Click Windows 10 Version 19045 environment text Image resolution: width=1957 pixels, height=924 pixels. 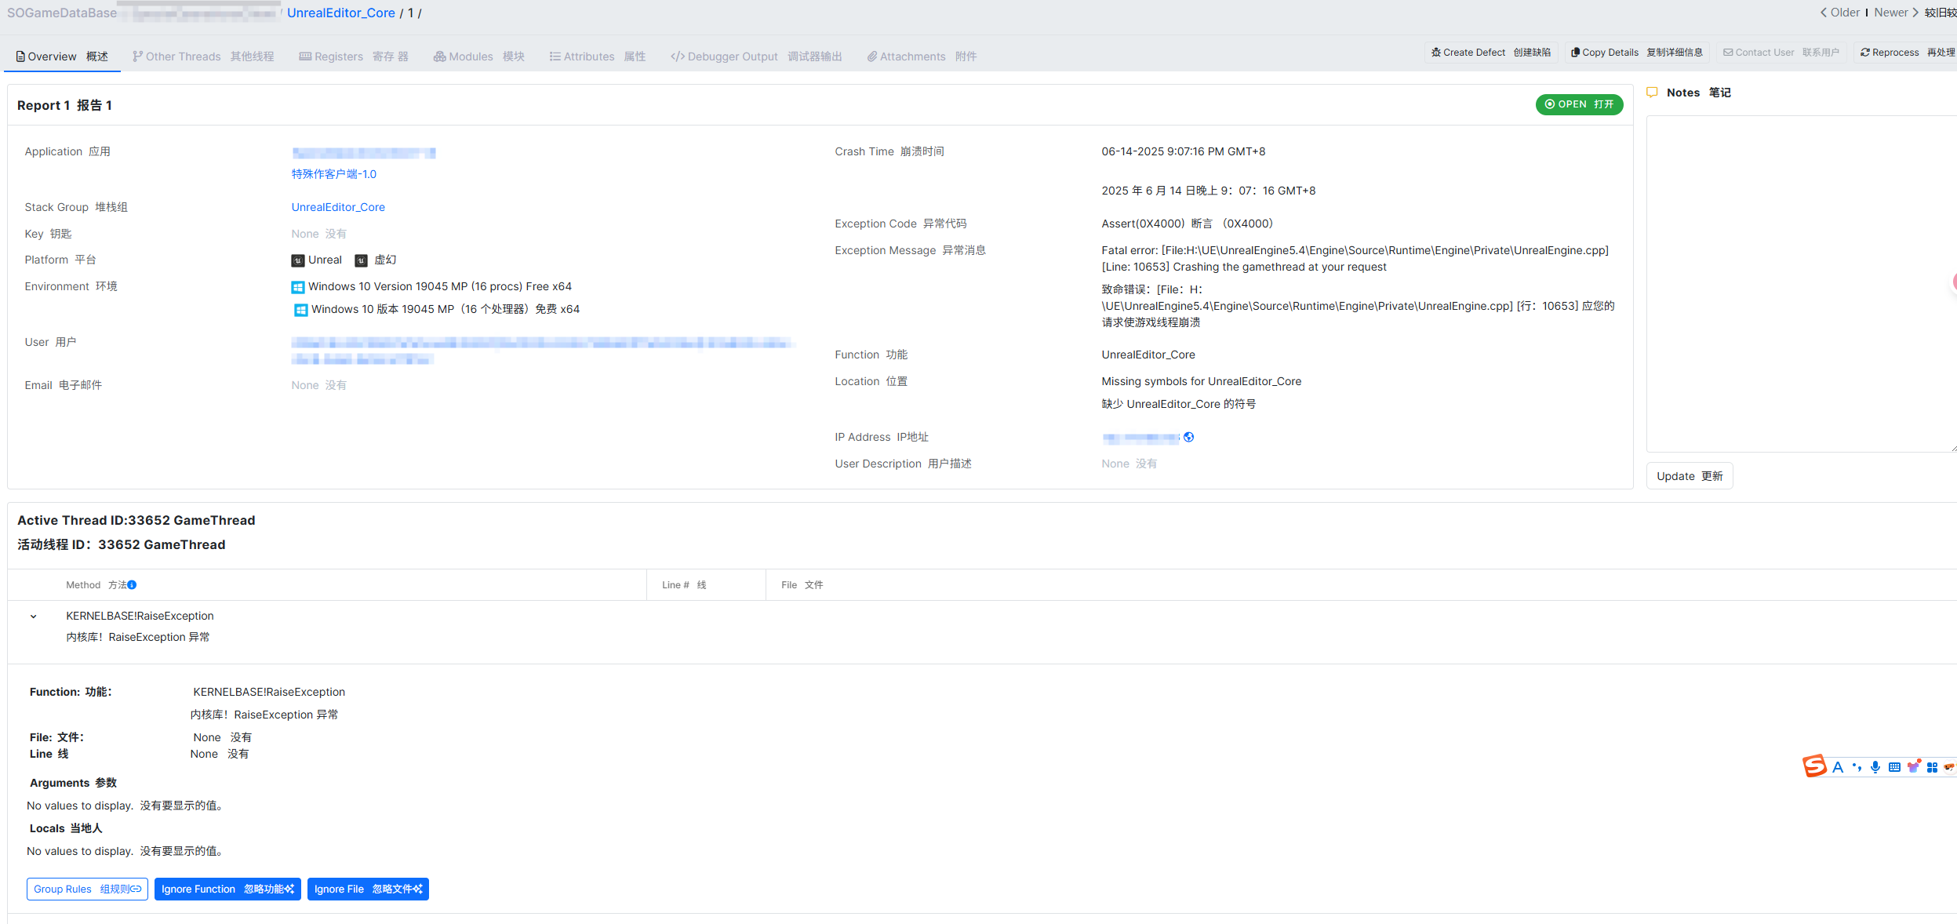click(440, 286)
